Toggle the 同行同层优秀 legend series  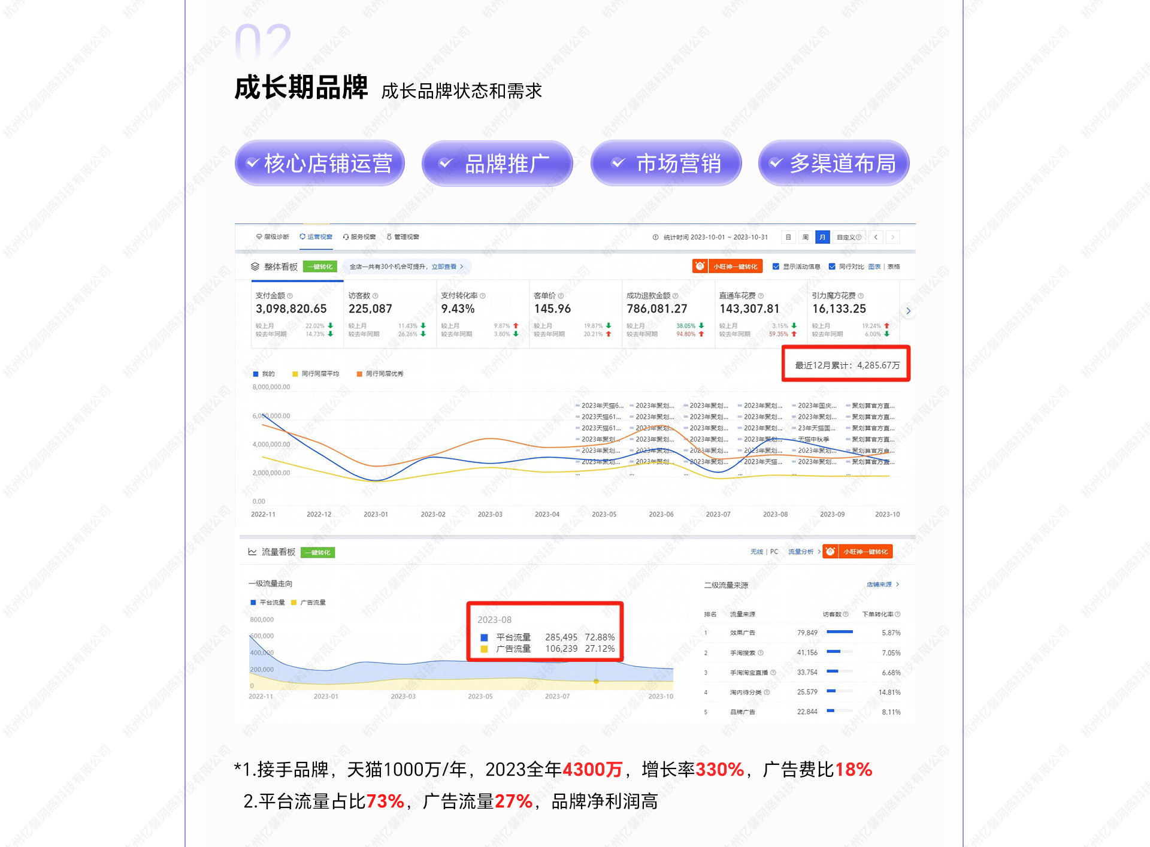click(x=380, y=374)
